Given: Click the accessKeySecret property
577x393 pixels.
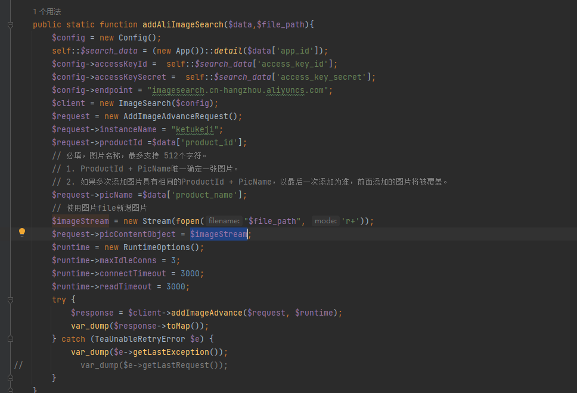Looking at the screenshot, I should point(131,77).
